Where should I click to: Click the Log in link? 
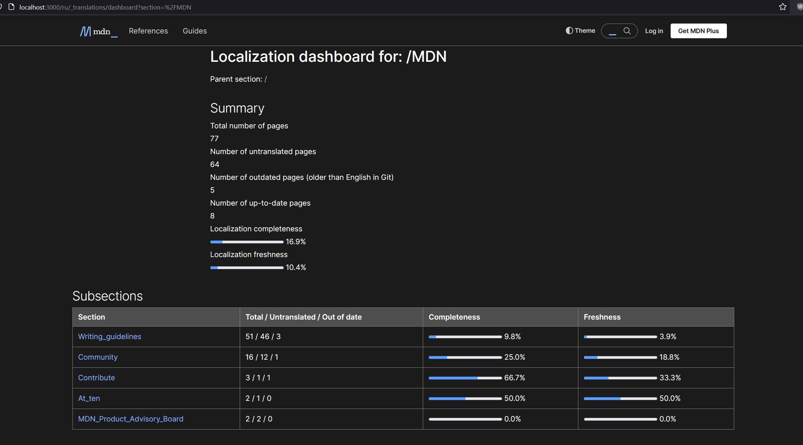pos(654,31)
